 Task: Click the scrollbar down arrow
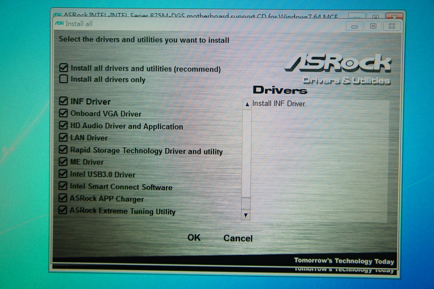pos(246,215)
